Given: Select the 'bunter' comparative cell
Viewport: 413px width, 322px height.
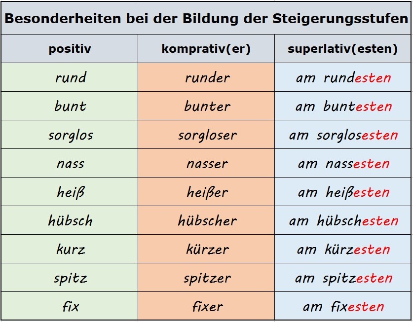Looking at the screenshot, I should click(207, 106).
